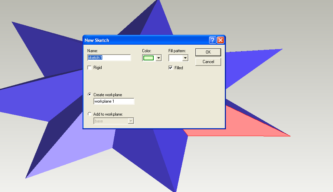The width and height of the screenshot is (333, 192).
Task: Select the Add to workplane radio option
Action: (x=90, y=114)
